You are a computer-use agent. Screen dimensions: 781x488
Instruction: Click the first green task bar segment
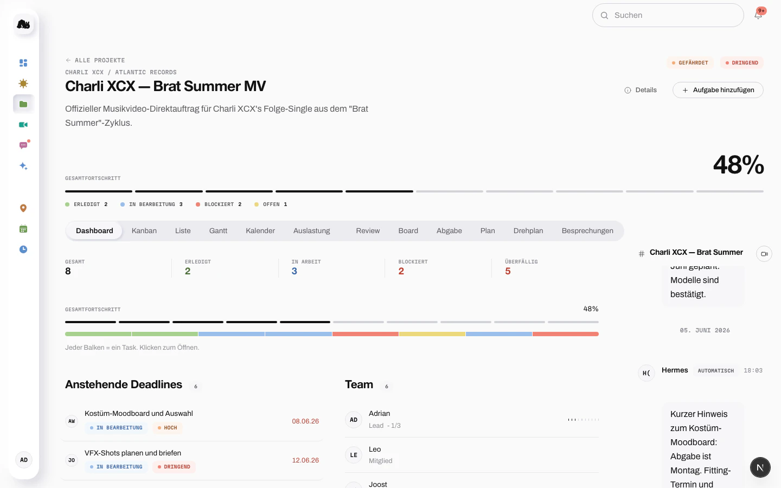tap(98, 334)
